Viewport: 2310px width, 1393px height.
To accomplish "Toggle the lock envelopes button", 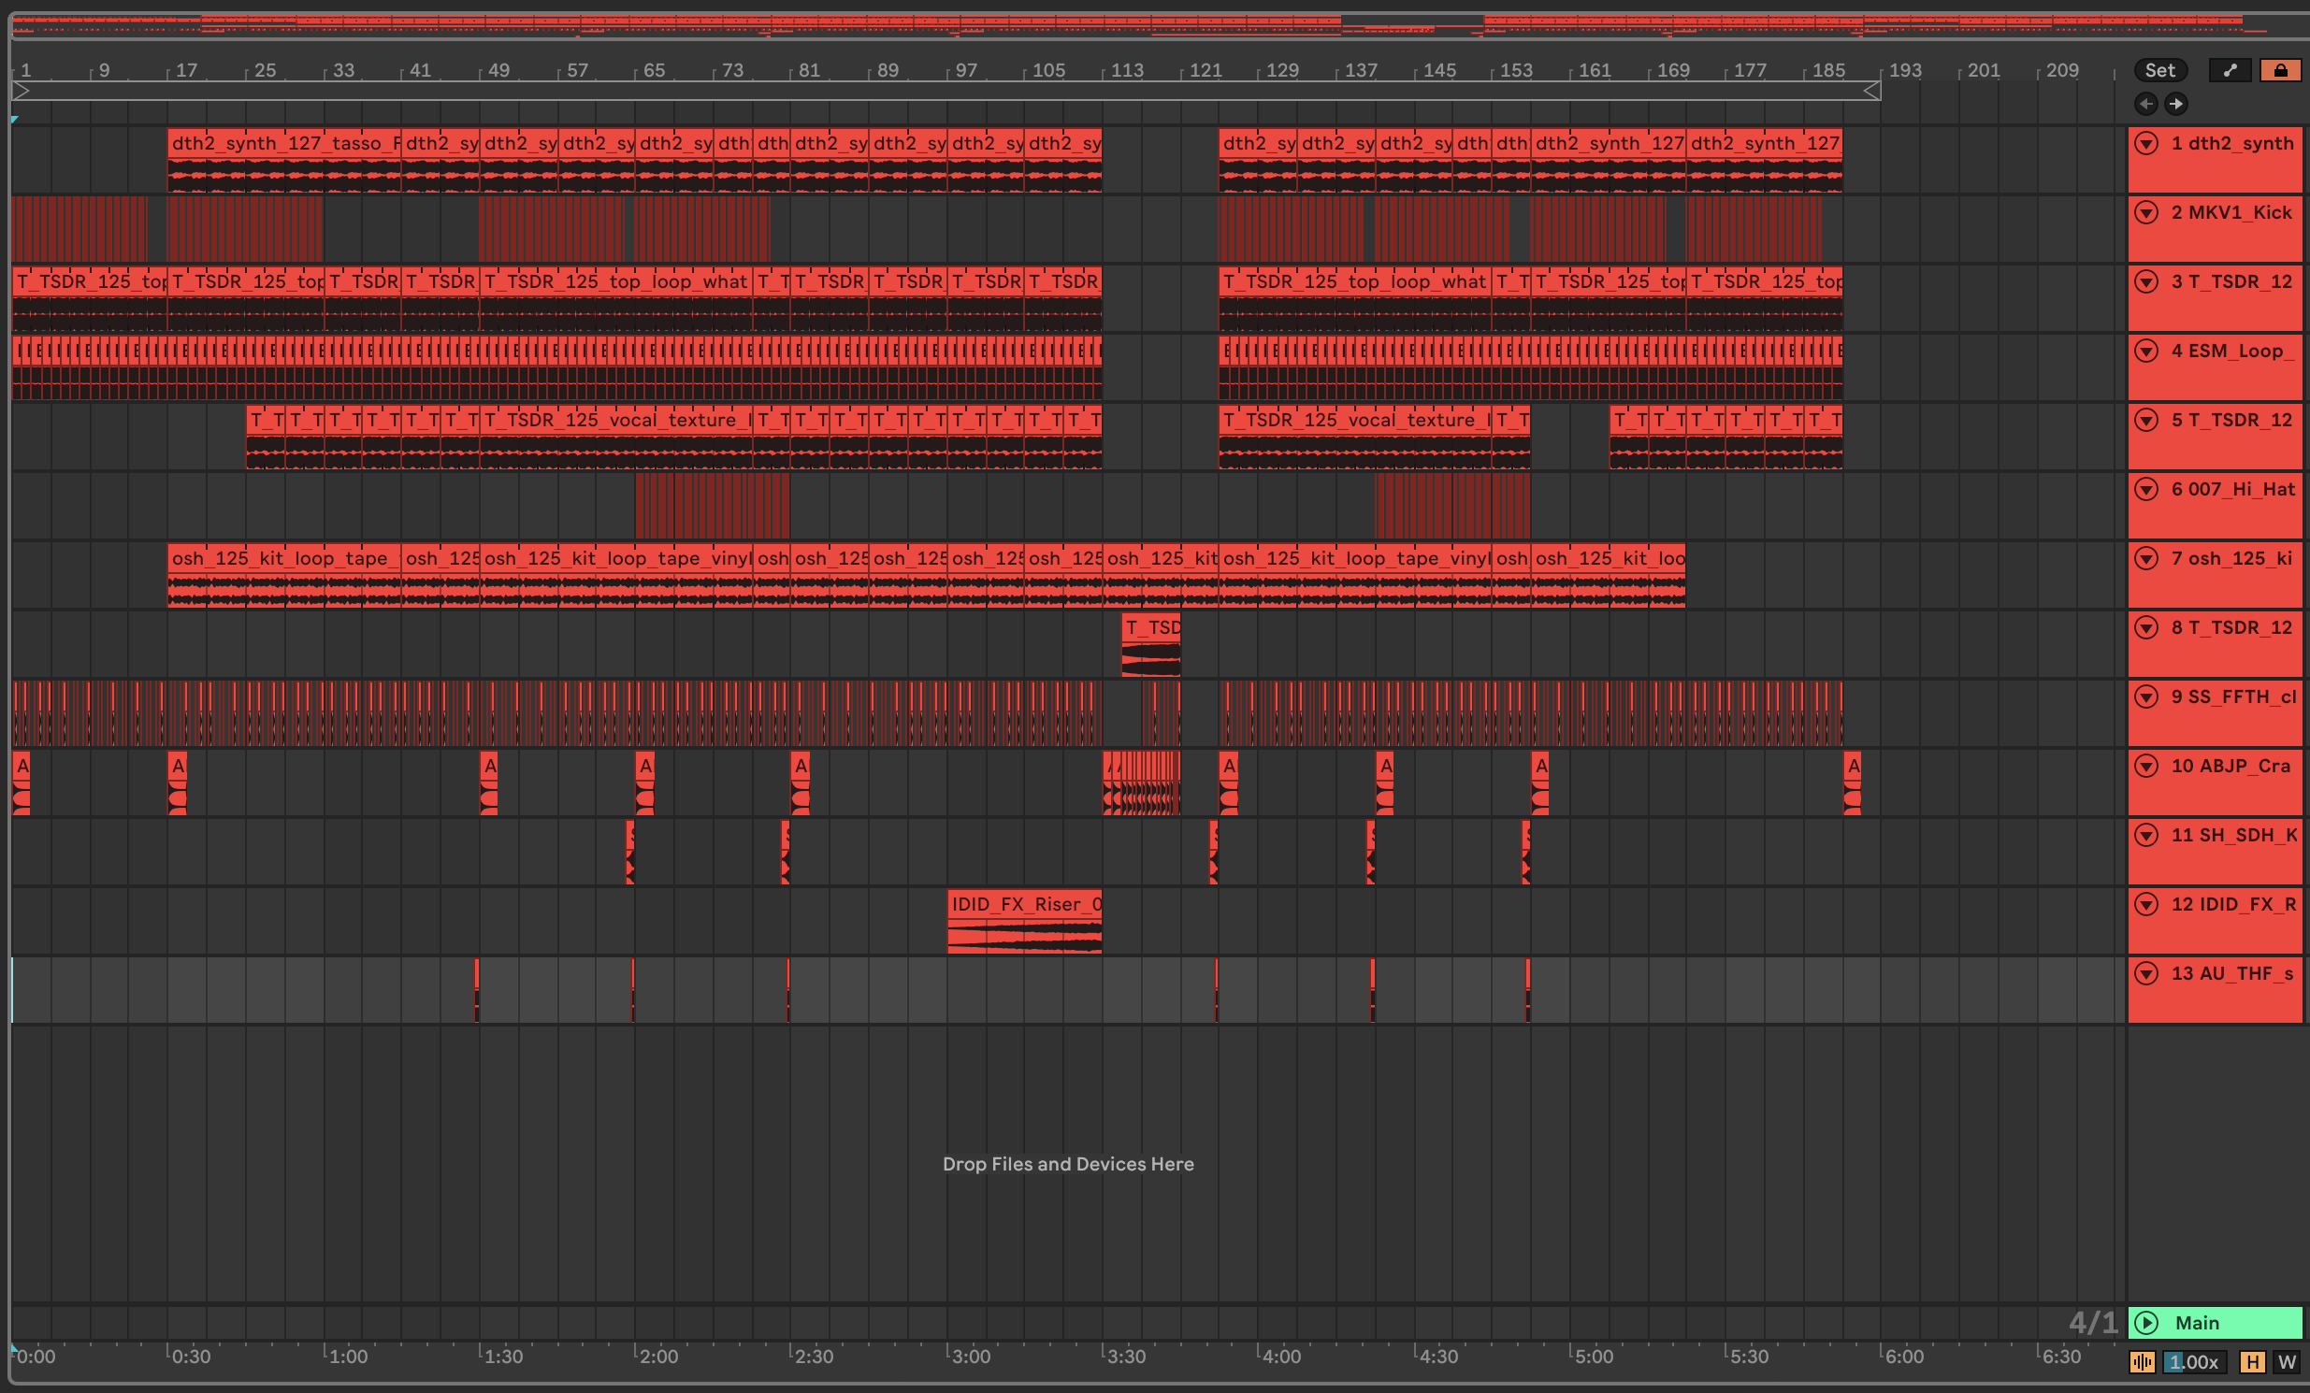I will pos(2280,70).
